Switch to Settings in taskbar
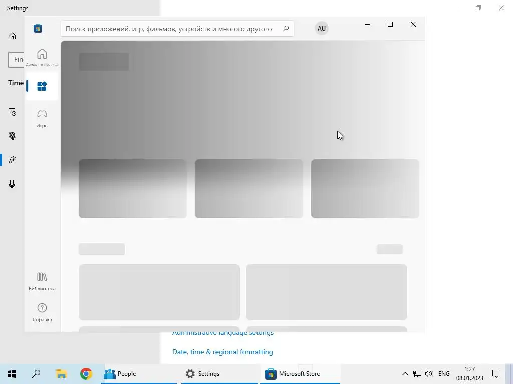513x384 pixels. pyautogui.click(x=219, y=374)
